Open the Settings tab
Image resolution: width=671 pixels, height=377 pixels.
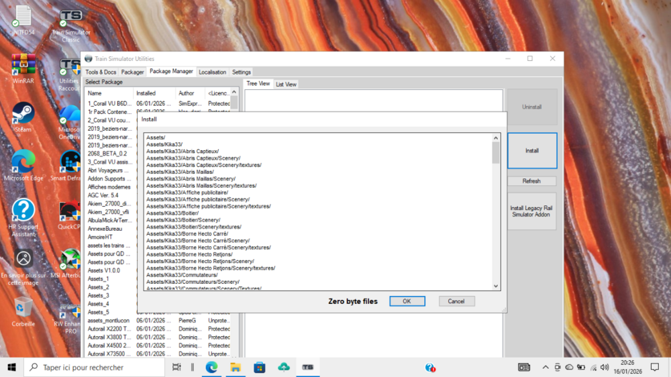pos(242,72)
